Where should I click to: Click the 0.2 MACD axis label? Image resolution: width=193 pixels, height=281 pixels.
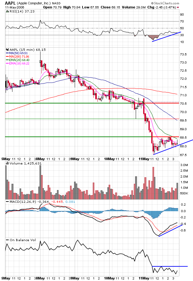click(x=183, y=205)
